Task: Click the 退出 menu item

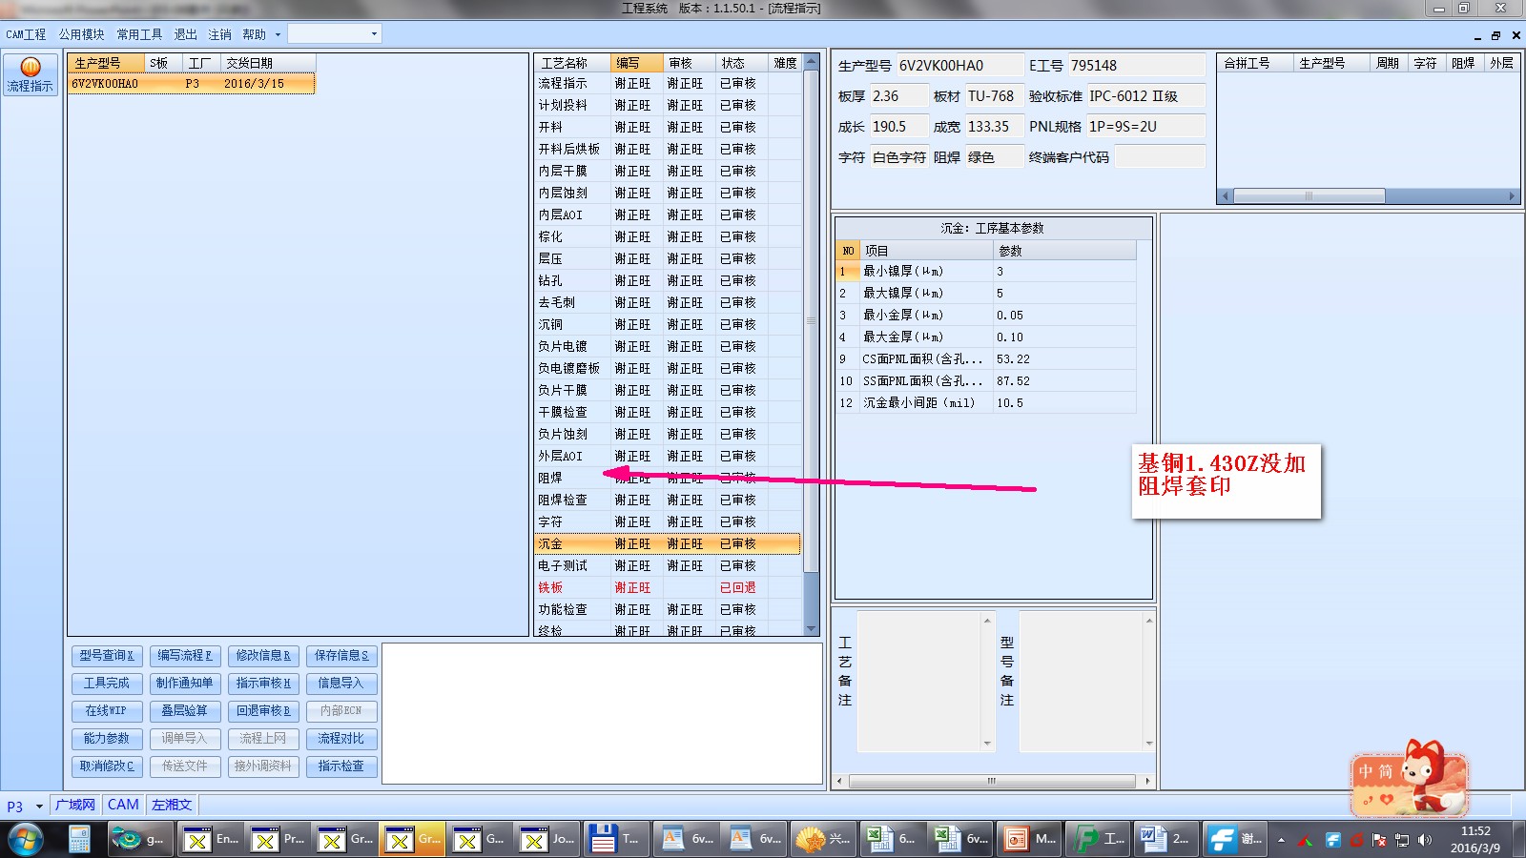Action: point(185,34)
